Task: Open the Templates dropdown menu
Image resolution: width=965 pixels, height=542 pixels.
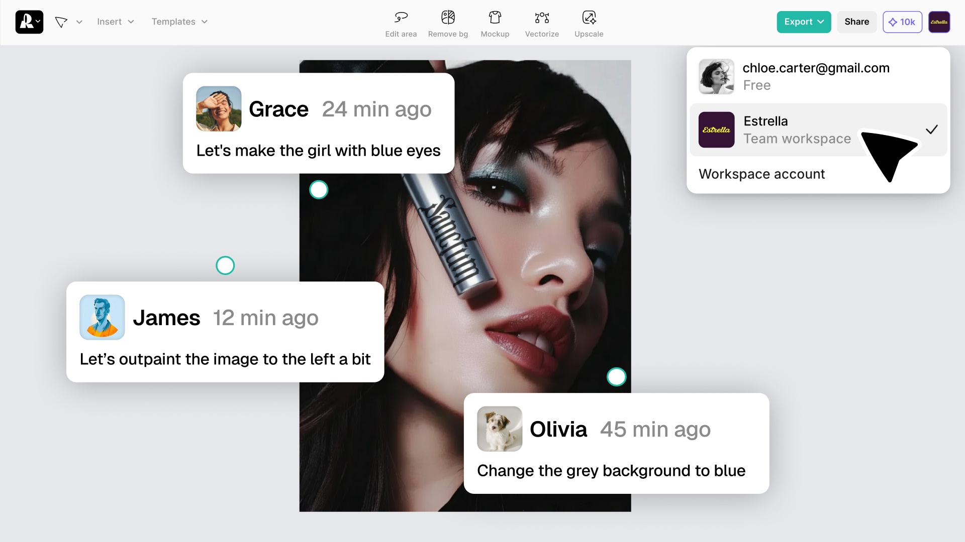Action: click(x=179, y=22)
